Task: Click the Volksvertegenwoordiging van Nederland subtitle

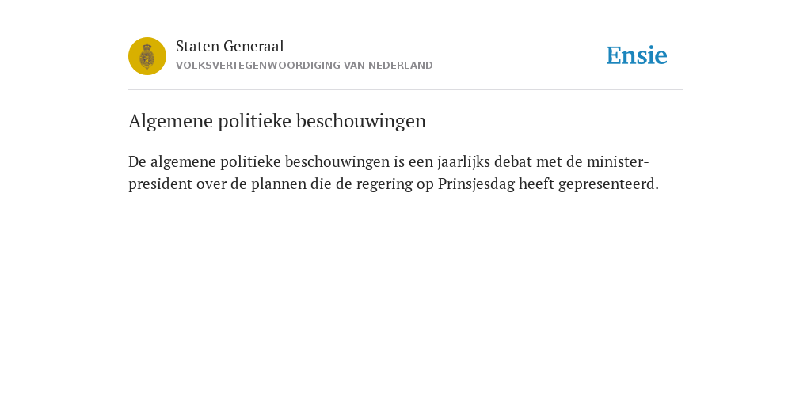Action: tap(304, 66)
